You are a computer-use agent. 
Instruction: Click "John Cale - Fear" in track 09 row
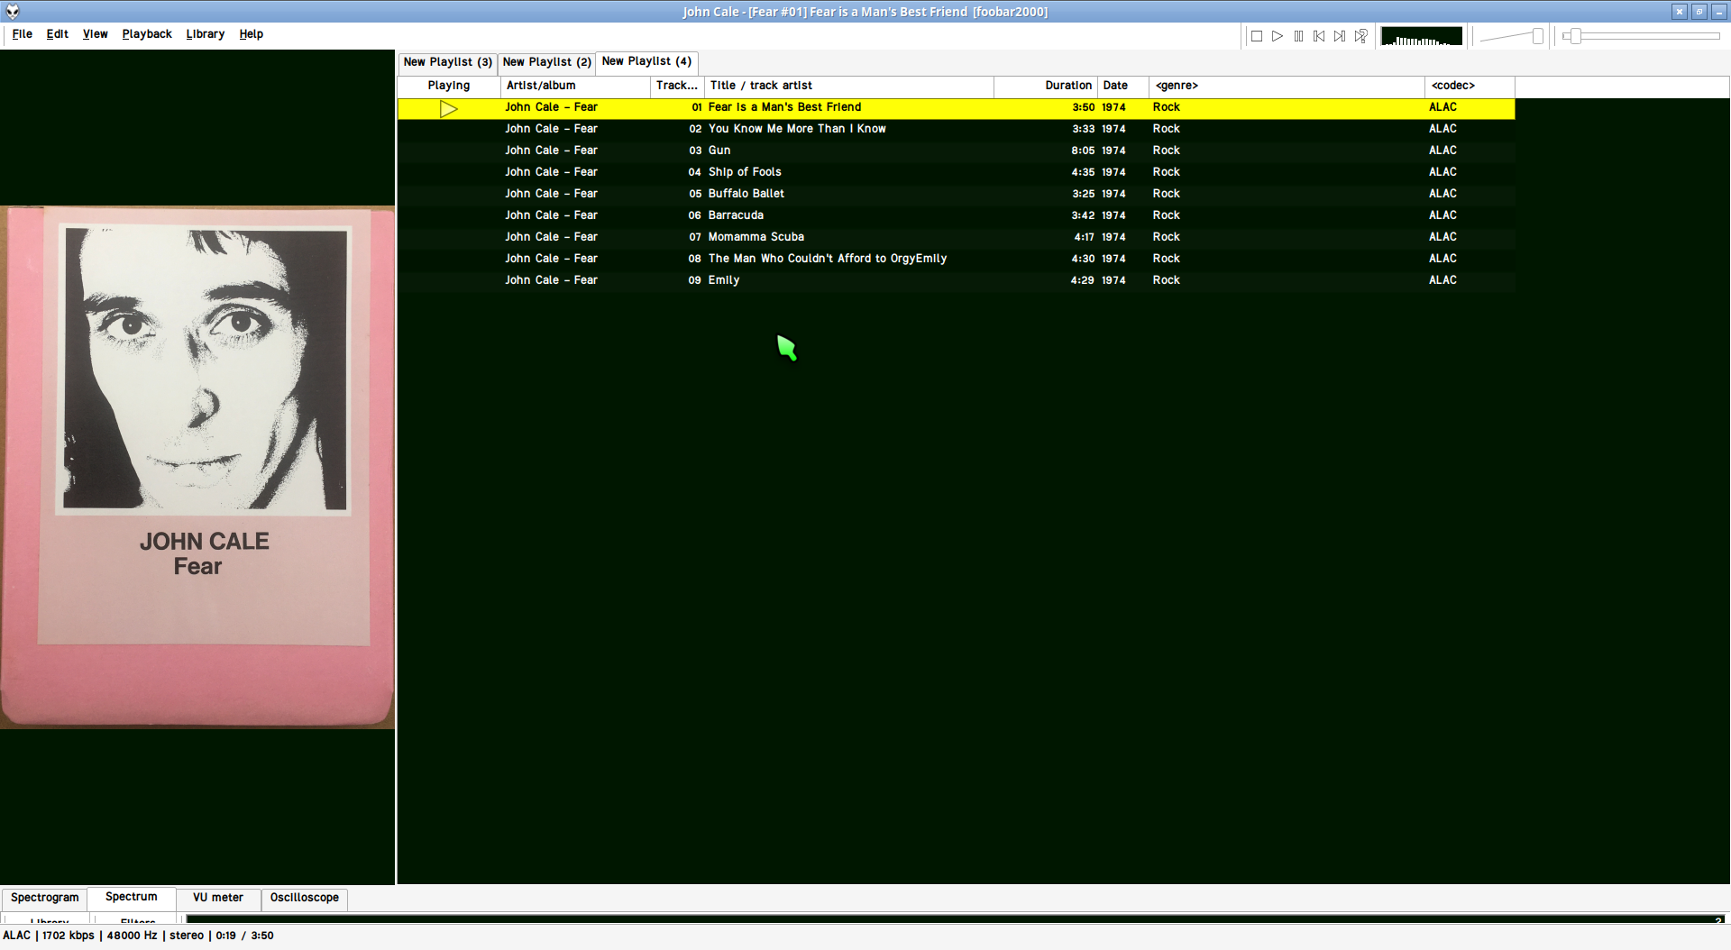tap(551, 280)
